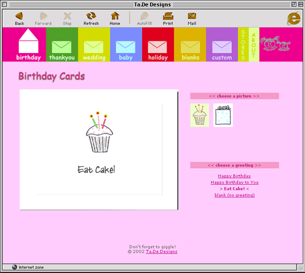Viewport: 305px width, 273px height.
Task: Open the Mail toolbar icon
Action: 192,16
